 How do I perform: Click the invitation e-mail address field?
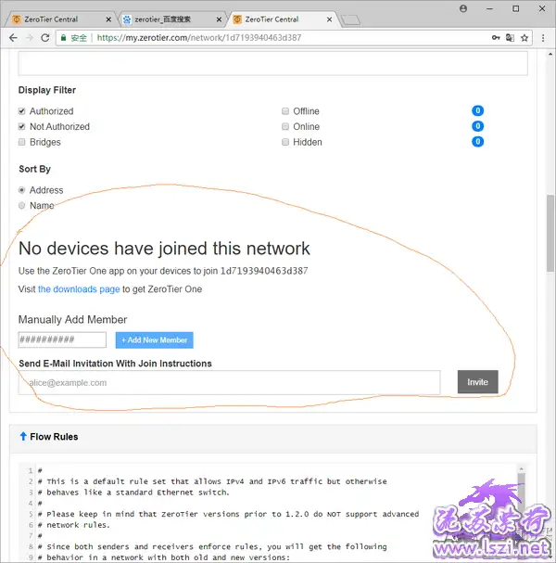(x=229, y=383)
